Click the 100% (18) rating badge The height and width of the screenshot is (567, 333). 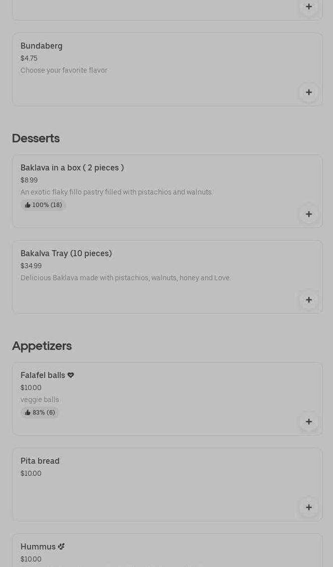coord(43,205)
